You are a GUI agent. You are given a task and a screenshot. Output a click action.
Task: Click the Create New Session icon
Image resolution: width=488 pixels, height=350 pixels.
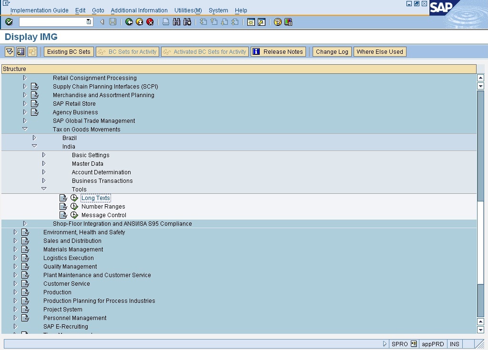pos(251,22)
